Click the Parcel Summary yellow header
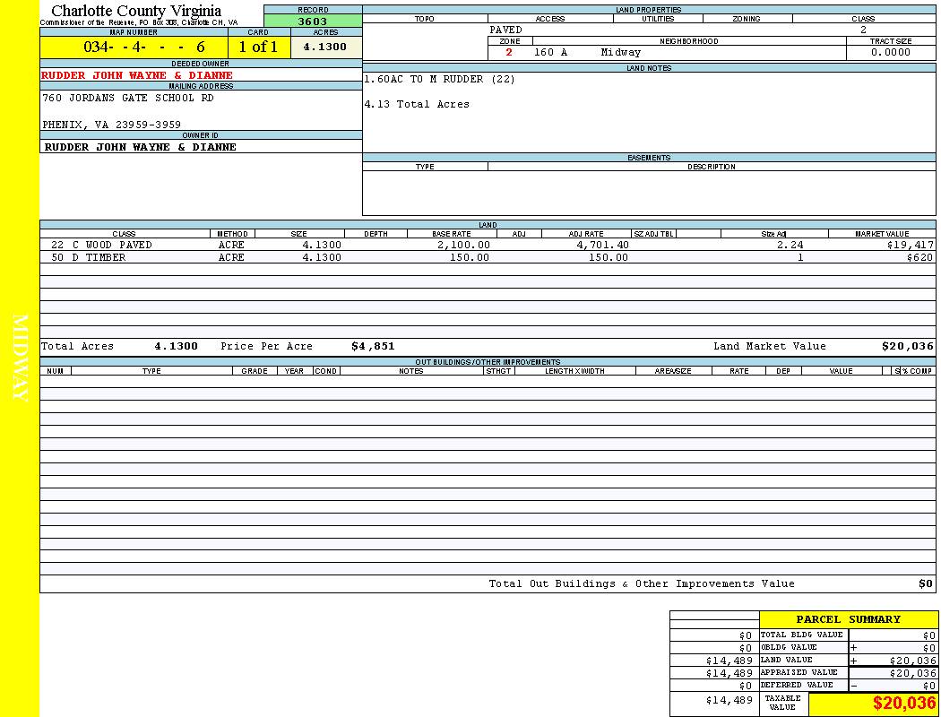 [848, 619]
